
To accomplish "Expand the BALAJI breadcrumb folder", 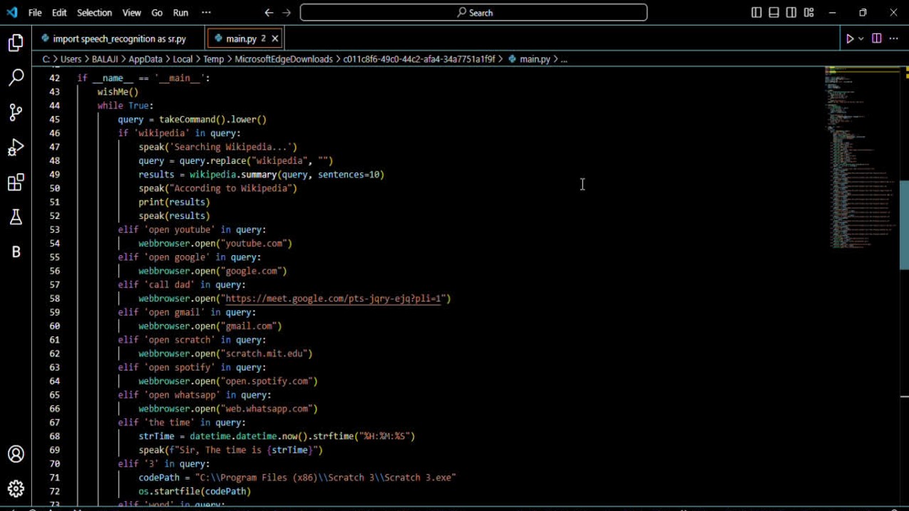I will (105, 59).
